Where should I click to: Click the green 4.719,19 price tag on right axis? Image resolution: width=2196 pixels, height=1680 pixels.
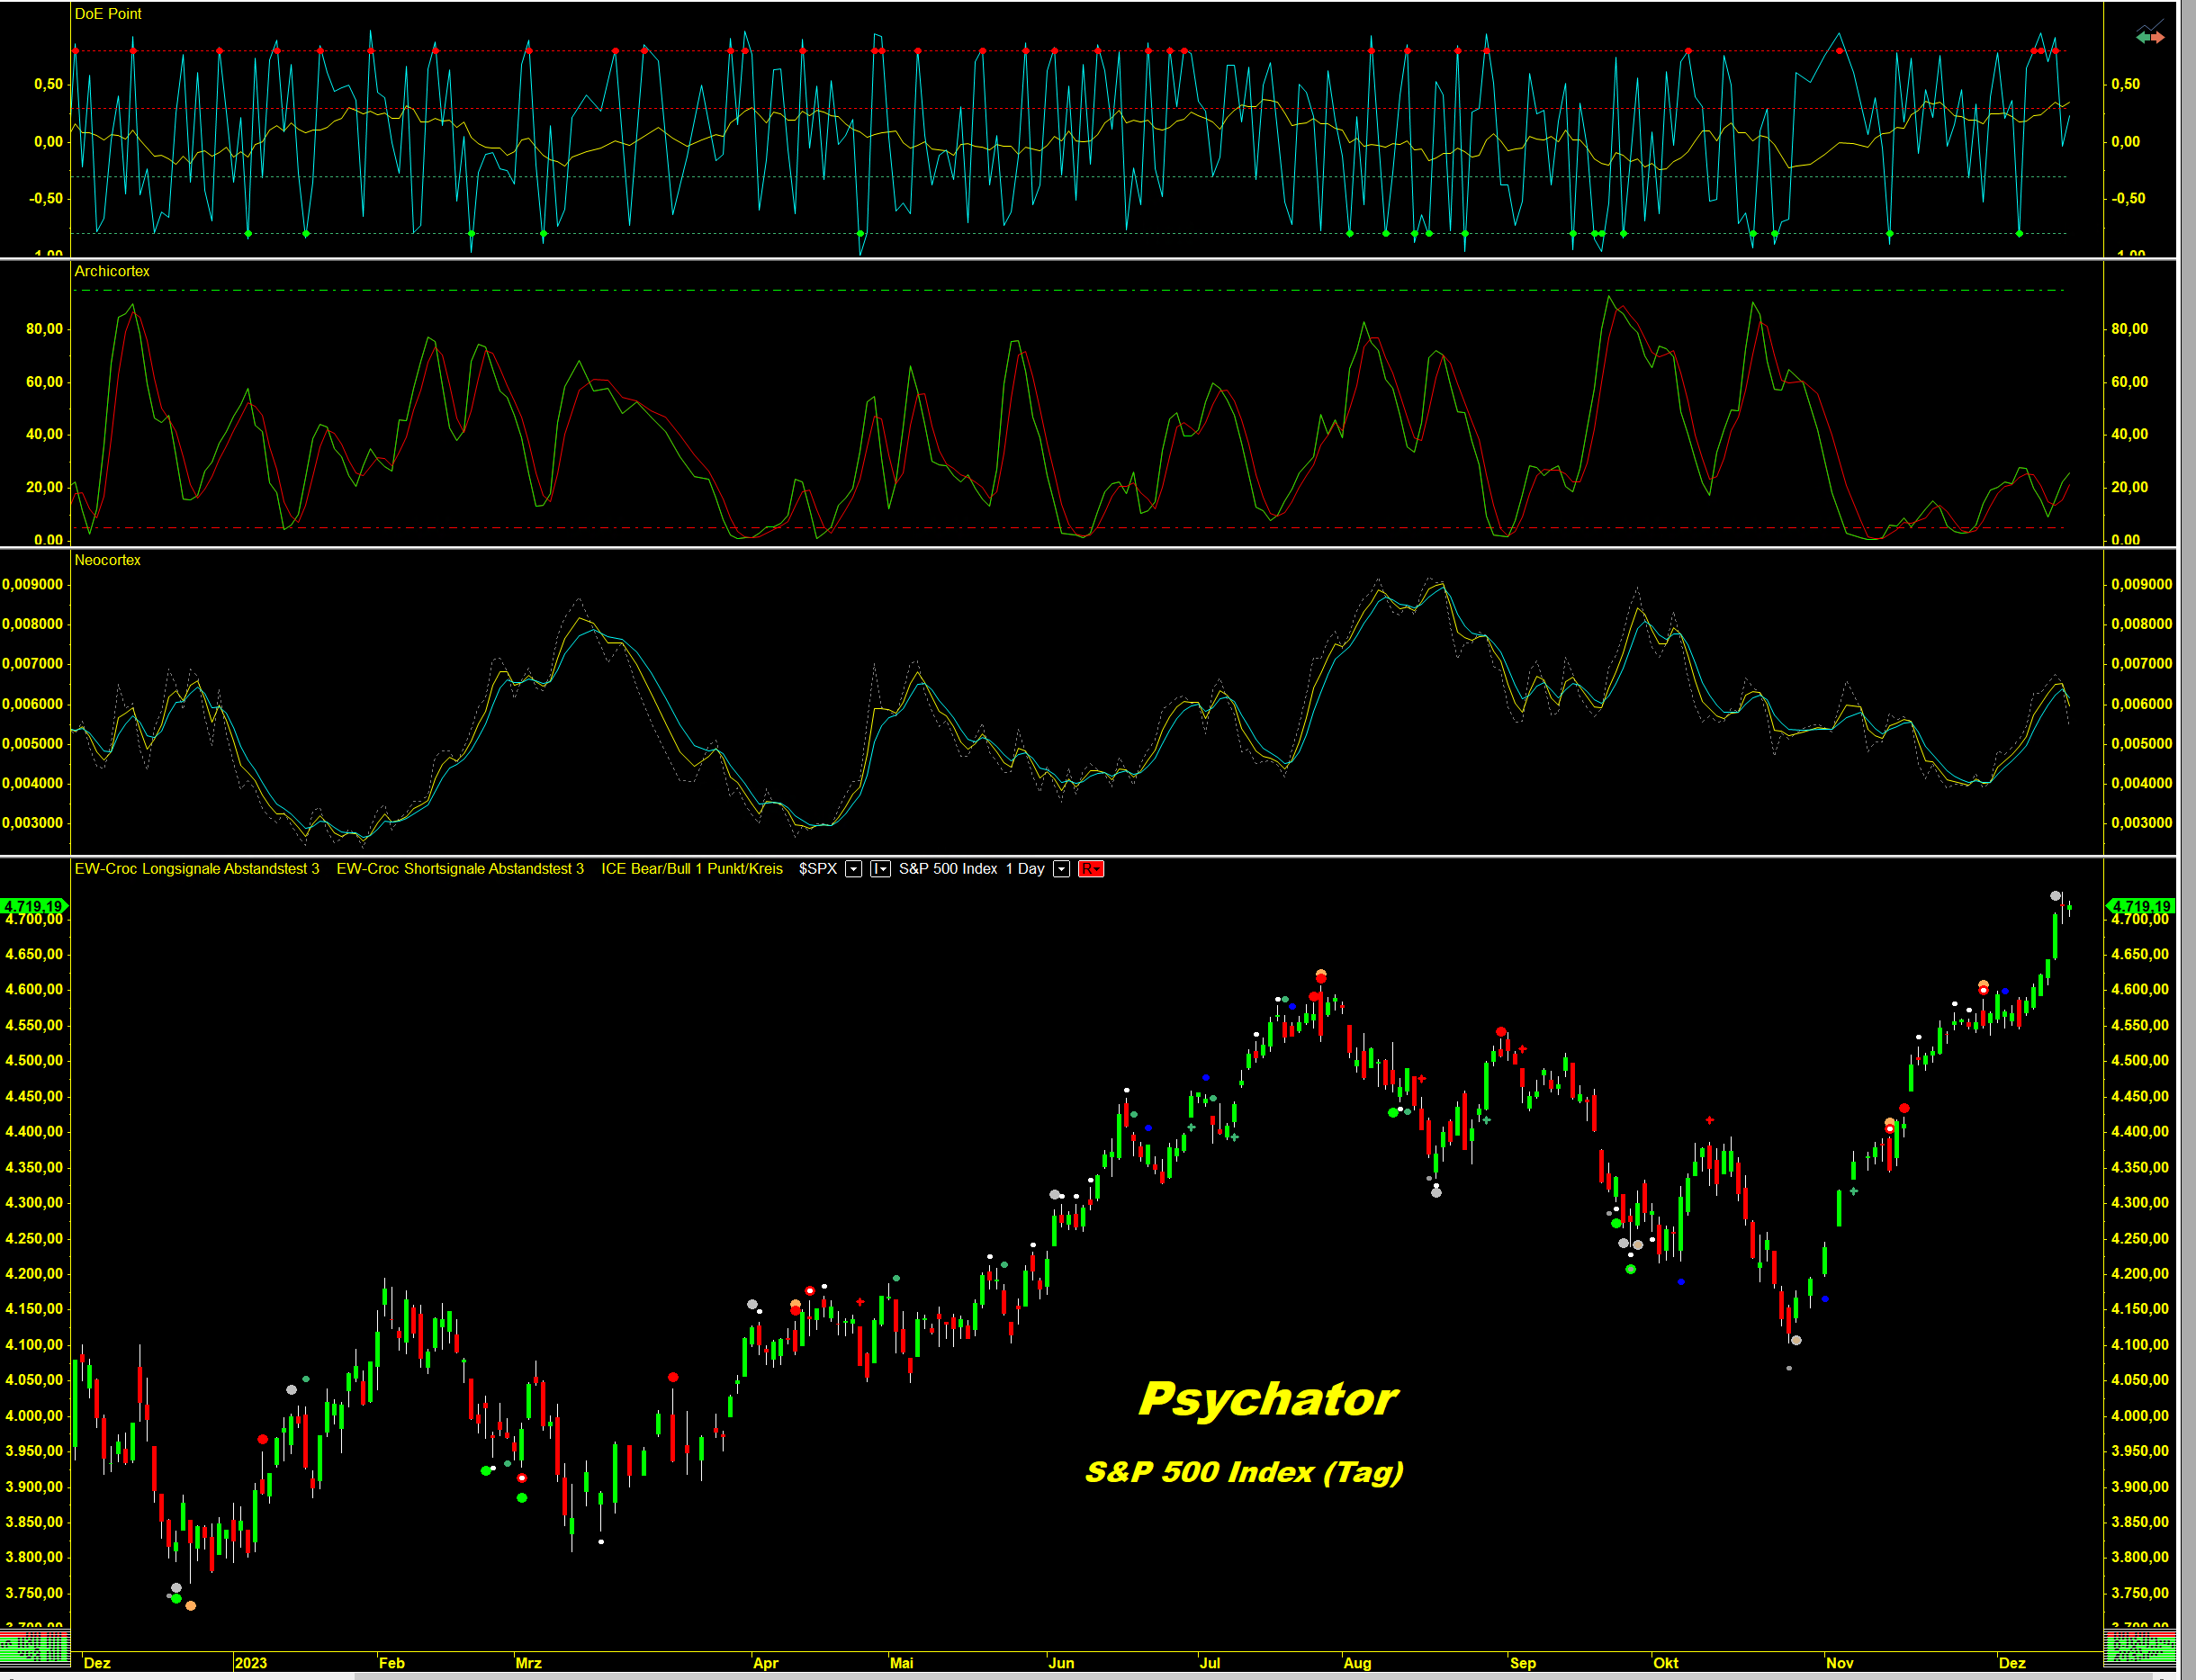click(x=2141, y=906)
